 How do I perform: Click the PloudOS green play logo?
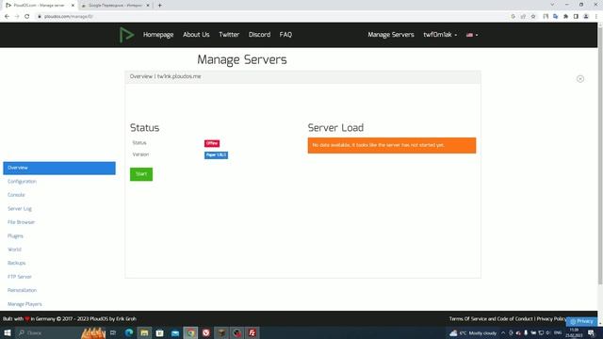[x=126, y=35]
